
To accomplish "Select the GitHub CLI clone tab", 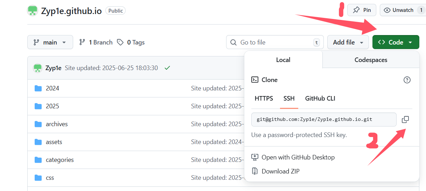I will click(x=320, y=98).
